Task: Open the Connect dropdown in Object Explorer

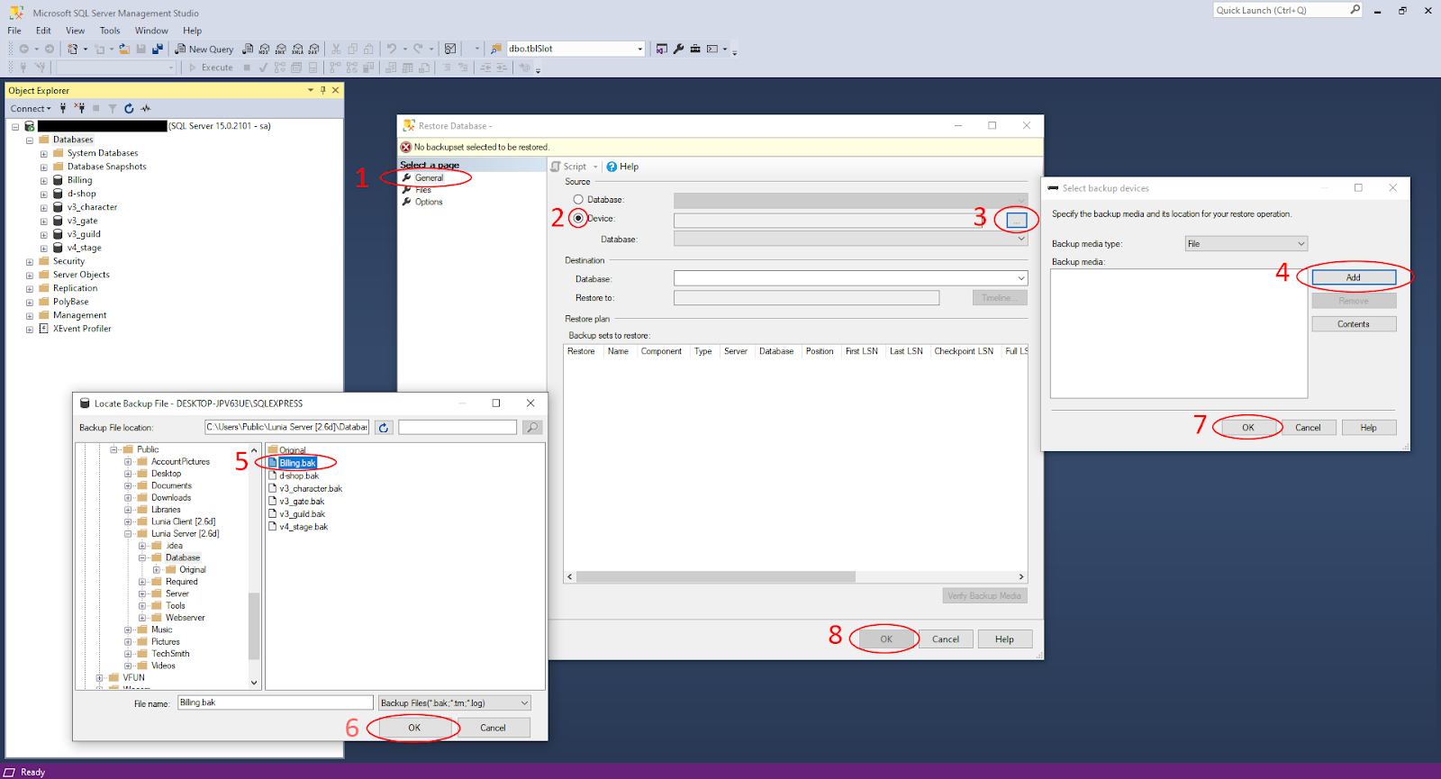Action: (x=31, y=108)
